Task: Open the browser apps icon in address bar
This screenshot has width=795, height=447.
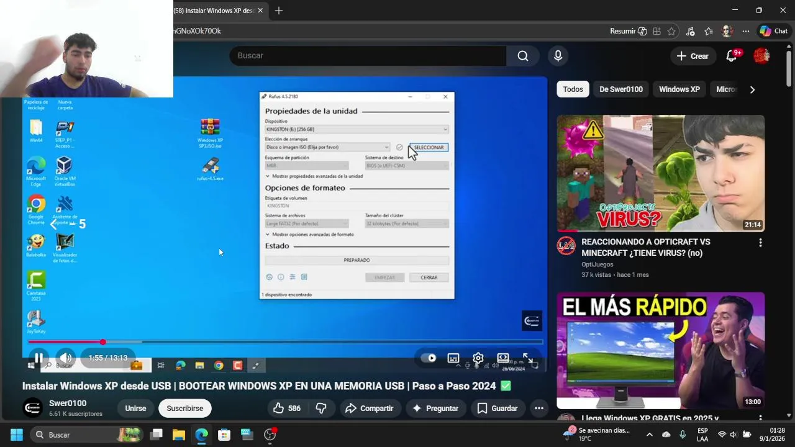Action: (656, 31)
